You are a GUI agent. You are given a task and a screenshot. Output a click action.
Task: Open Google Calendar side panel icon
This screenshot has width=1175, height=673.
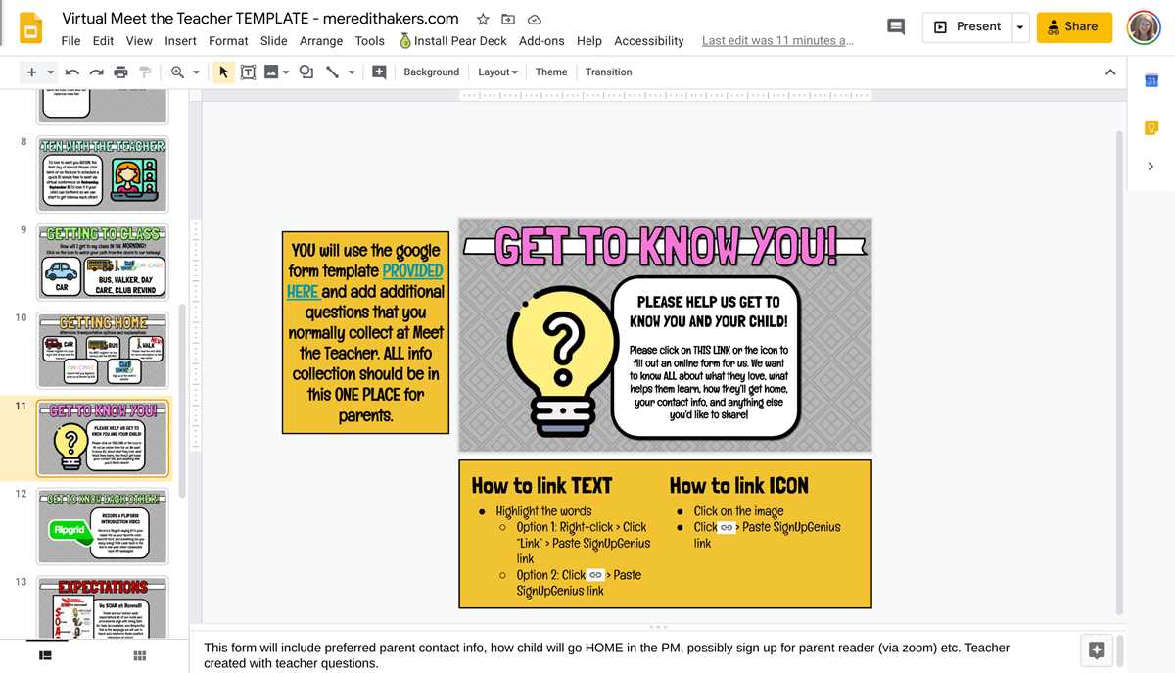click(x=1151, y=81)
